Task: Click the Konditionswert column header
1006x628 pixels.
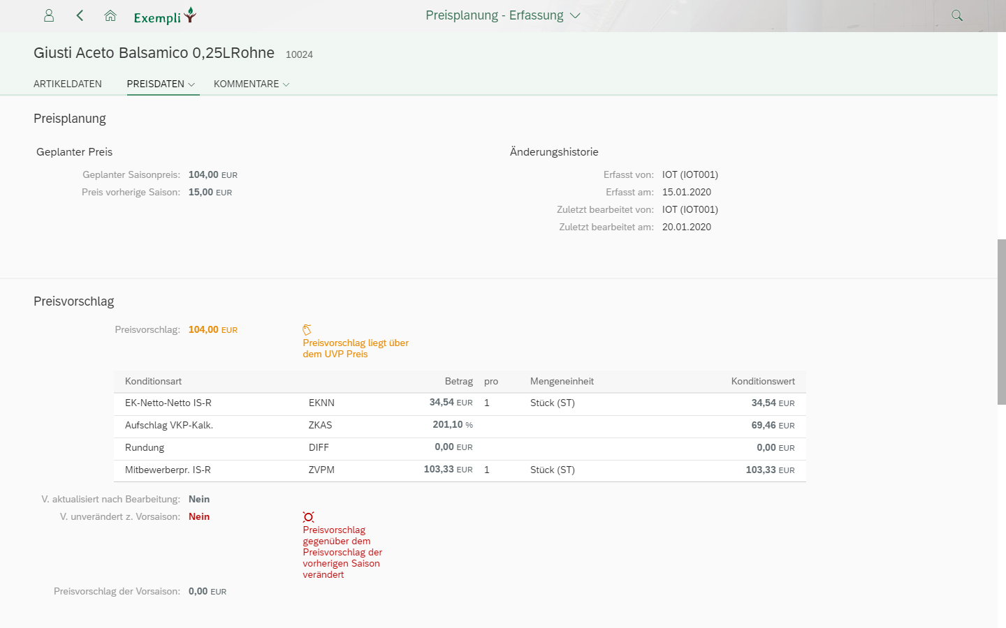Action: coord(762,382)
